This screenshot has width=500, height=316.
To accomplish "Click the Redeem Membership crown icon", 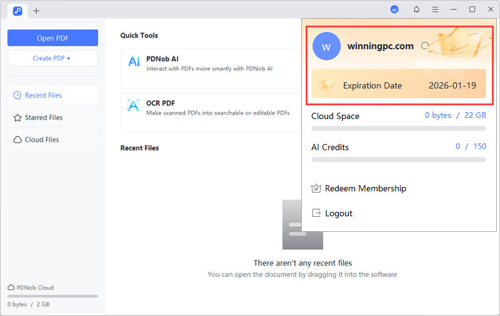I will [316, 188].
